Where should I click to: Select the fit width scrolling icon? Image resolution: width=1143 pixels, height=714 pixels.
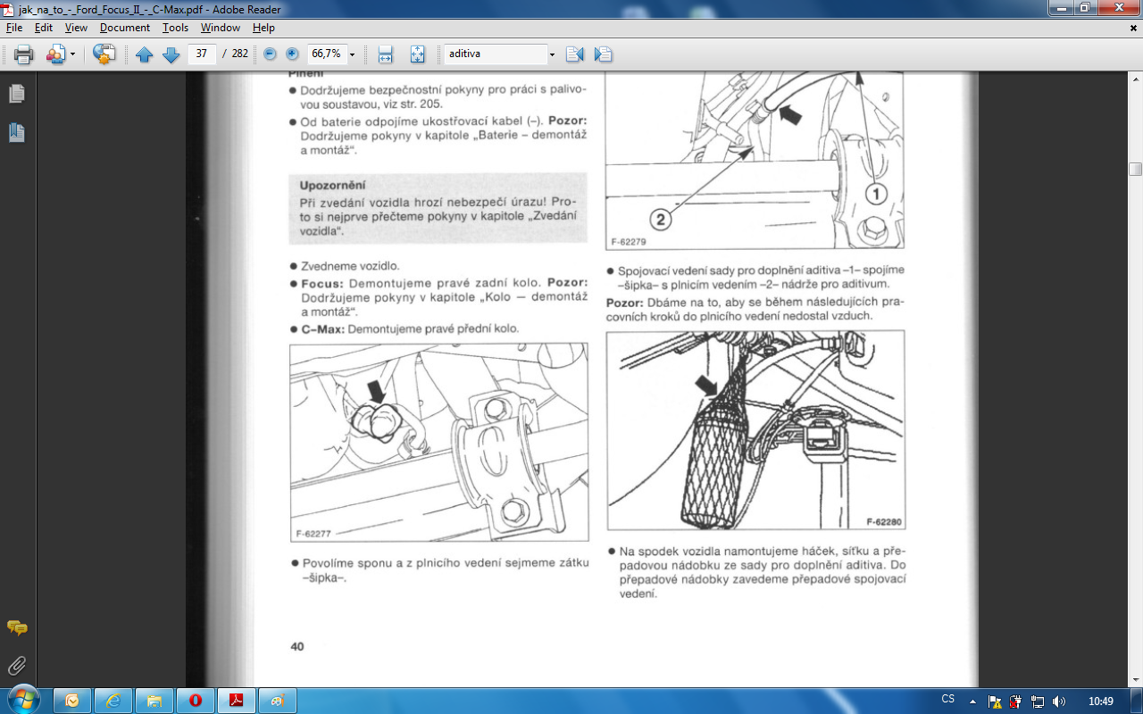point(386,54)
